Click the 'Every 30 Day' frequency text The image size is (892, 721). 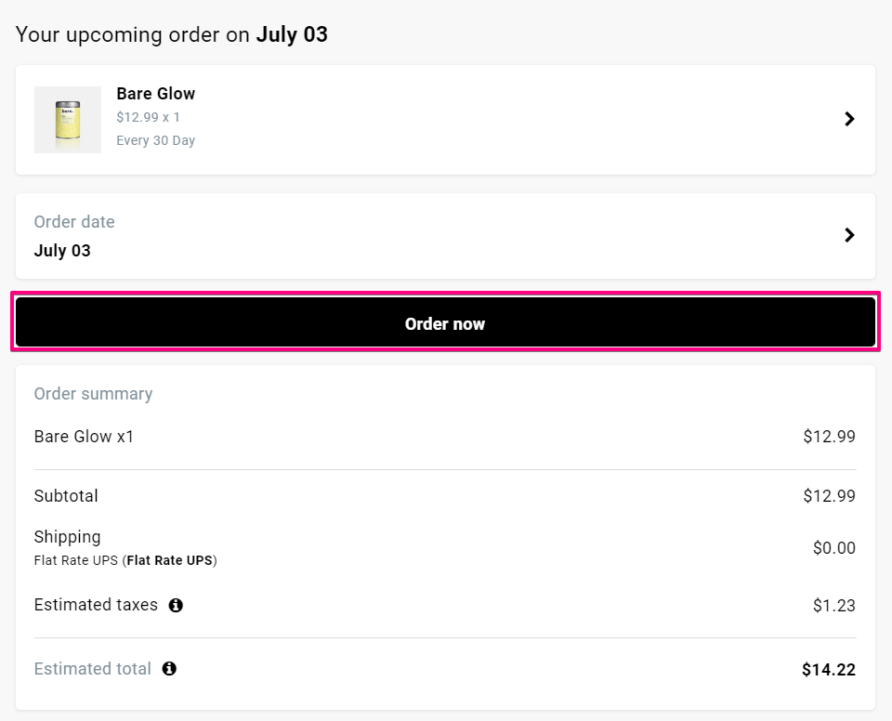pyautogui.click(x=155, y=140)
